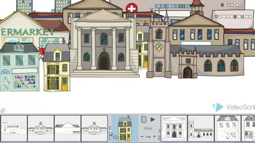
Task: Click the teal shop building on the canvas
Action: point(20,66)
